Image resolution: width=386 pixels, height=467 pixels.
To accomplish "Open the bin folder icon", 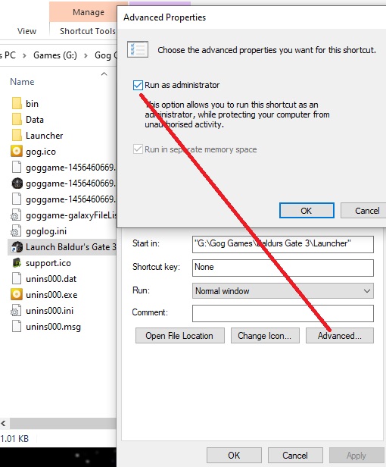I will [17, 104].
